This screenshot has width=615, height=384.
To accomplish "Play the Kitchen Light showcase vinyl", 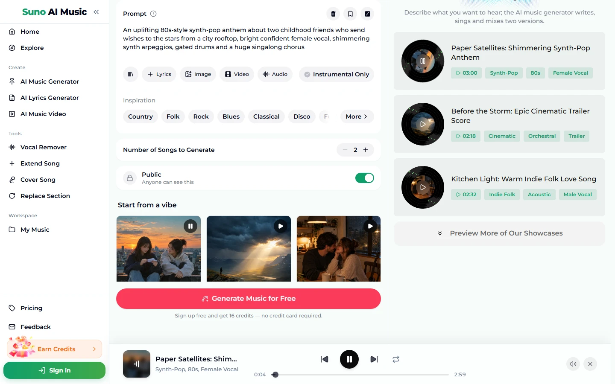I will [423, 187].
